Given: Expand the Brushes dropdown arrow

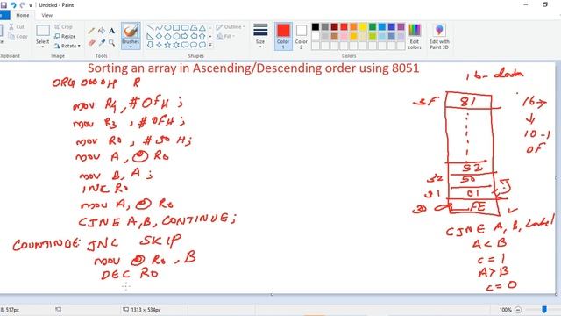Looking at the screenshot, I should tap(131, 47).
